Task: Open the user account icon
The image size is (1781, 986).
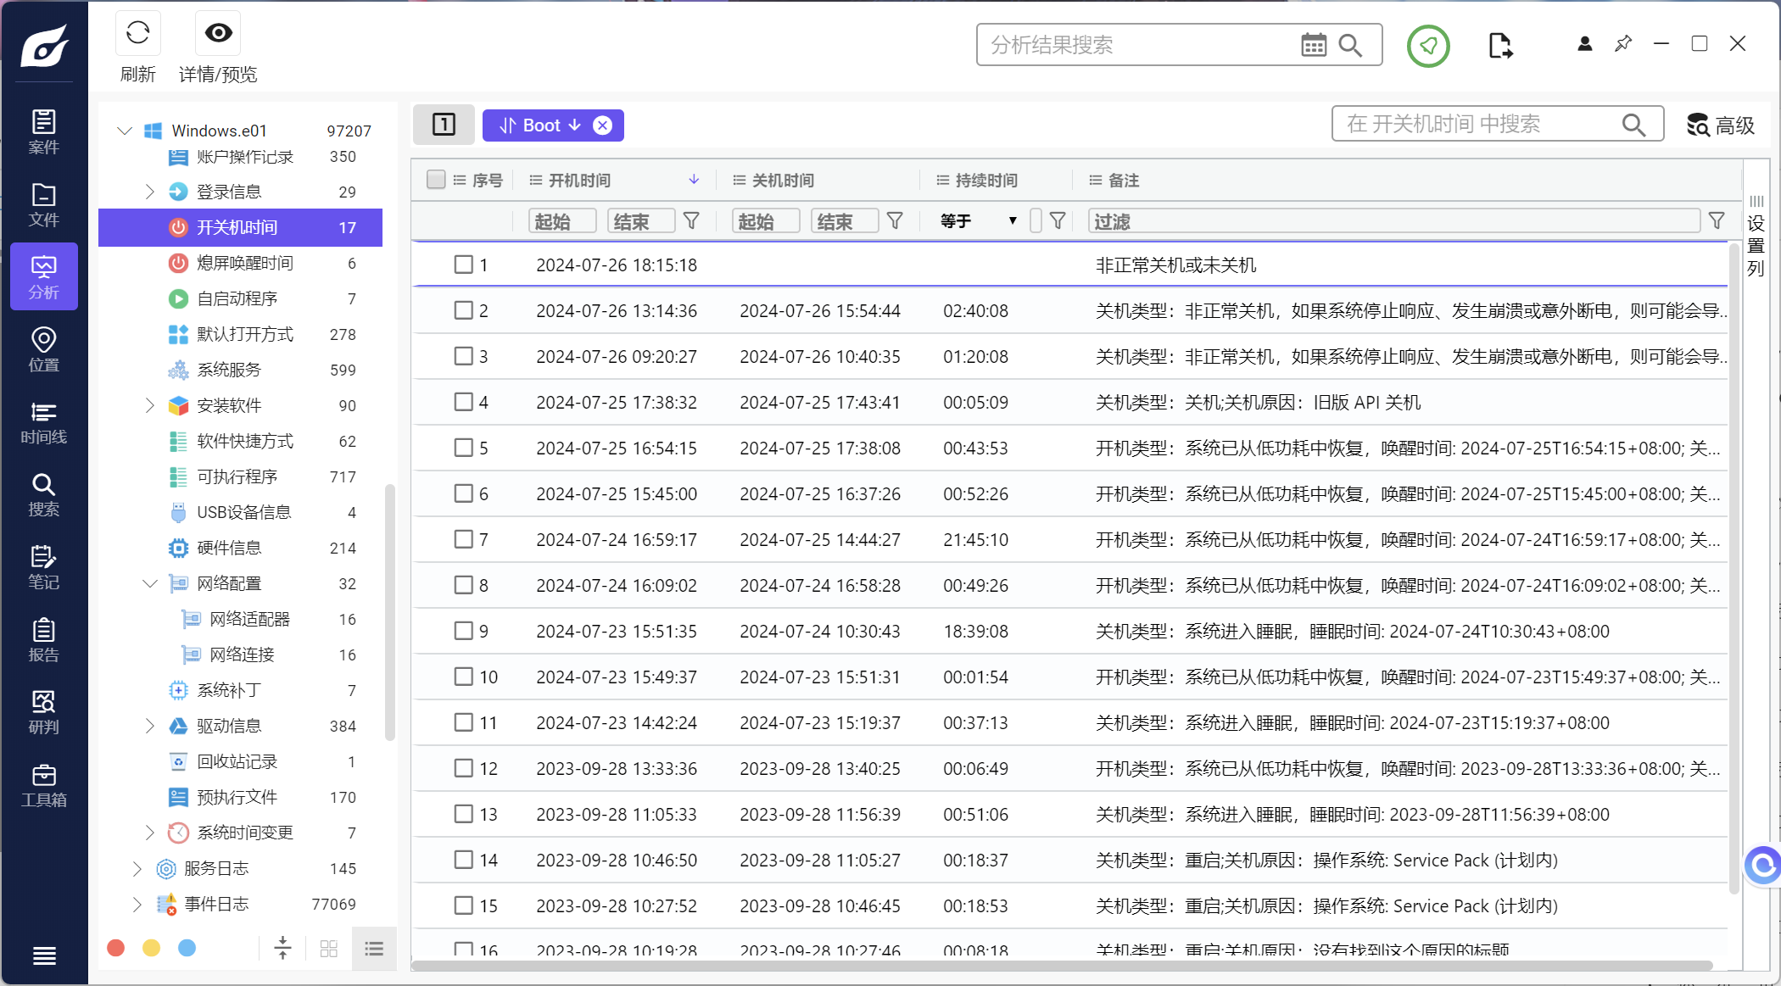Action: tap(1584, 44)
